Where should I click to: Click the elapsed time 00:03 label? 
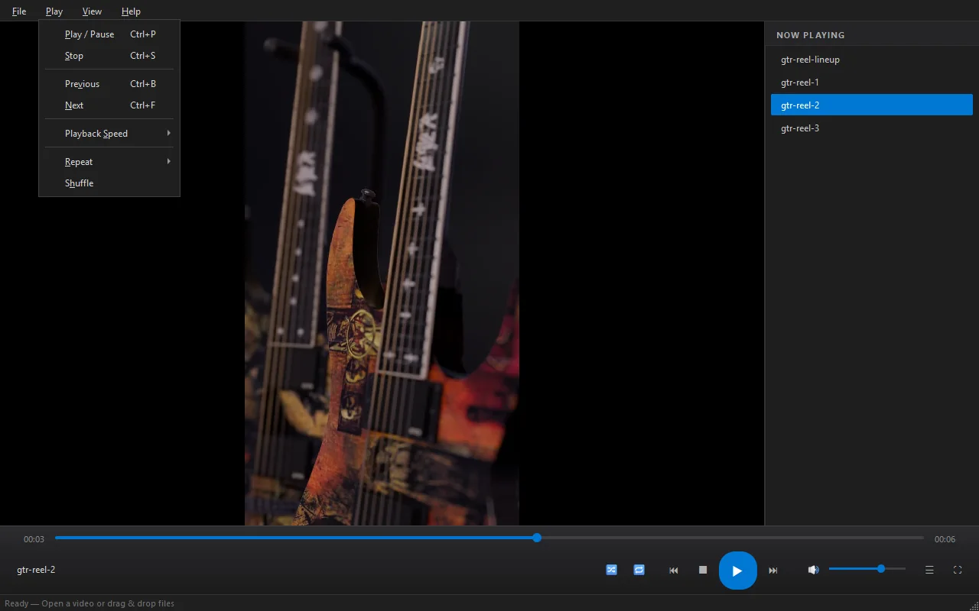click(34, 539)
